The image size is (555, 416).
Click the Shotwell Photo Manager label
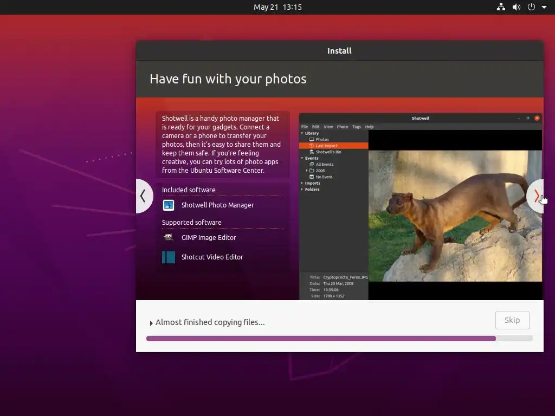coord(217,205)
